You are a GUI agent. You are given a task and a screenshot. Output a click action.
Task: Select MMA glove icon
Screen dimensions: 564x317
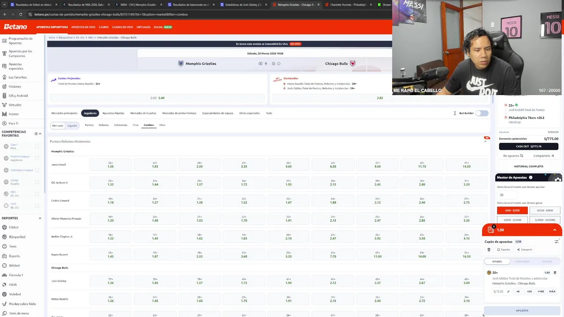[x=4, y=285]
